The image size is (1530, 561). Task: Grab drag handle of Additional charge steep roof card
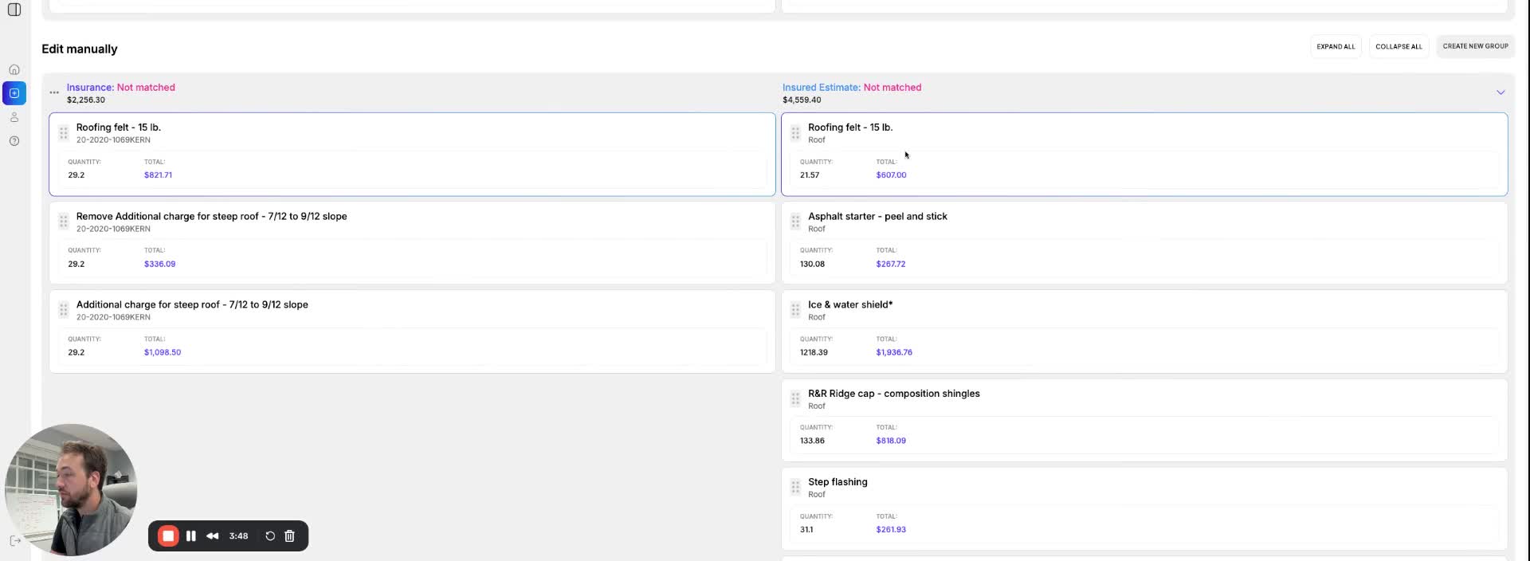click(x=64, y=310)
